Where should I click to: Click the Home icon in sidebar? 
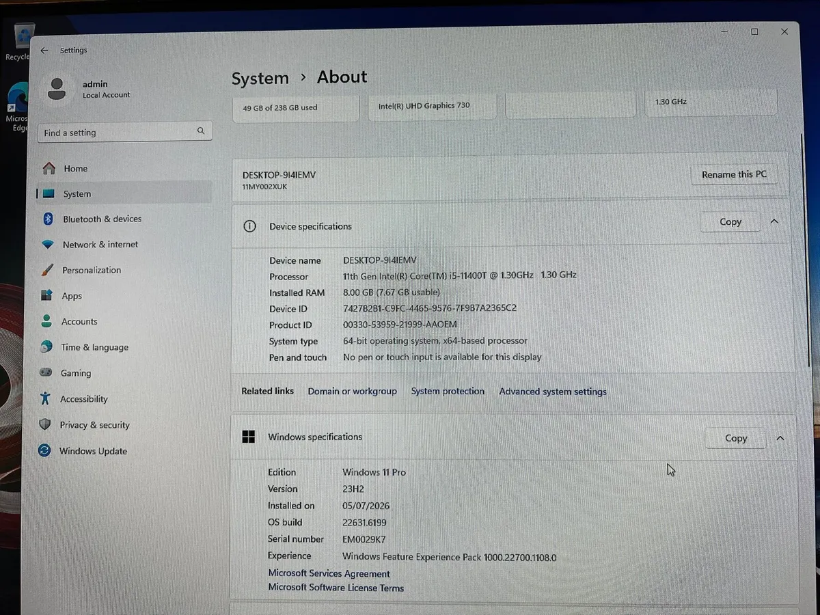click(49, 168)
